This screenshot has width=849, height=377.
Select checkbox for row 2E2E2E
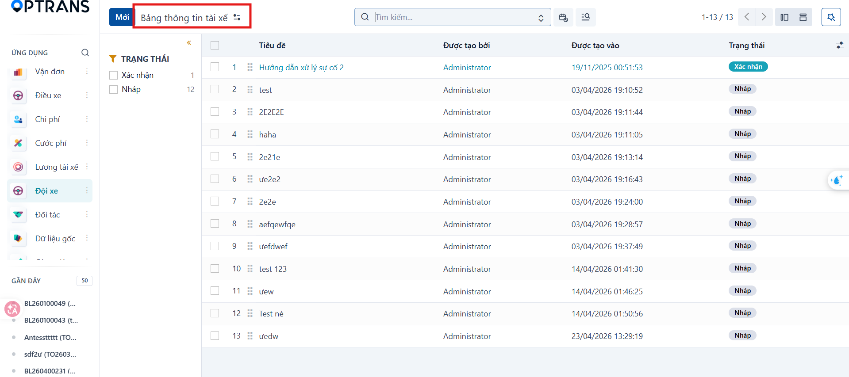(x=215, y=111)
